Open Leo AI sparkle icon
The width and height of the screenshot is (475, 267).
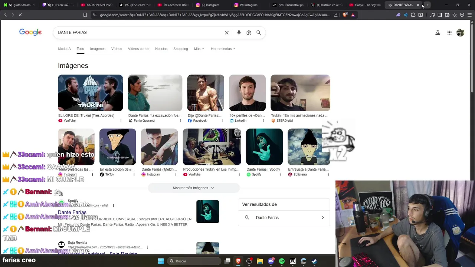tap(455, 15)
